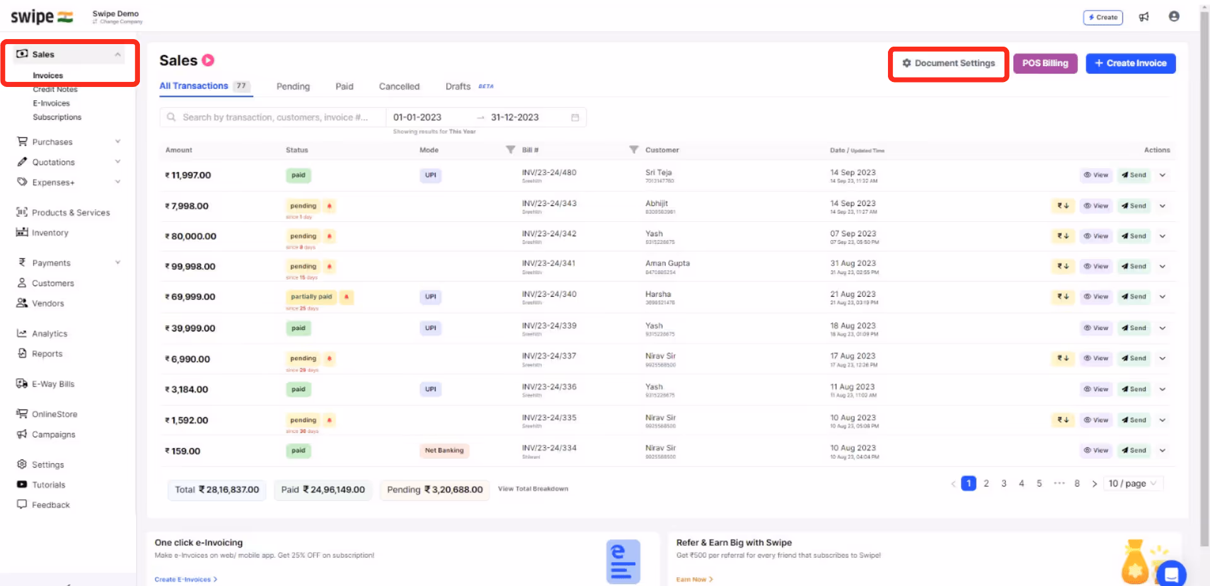Record payment icon for INV/23-24/342
This screenshot has height=586, width=1210.
[x=1063, y=236]
